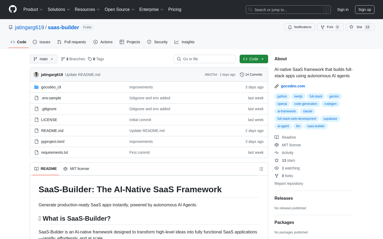Open the jatingarg619 owner link
Viewport: 383px width, 239px height.
(30, 27)
